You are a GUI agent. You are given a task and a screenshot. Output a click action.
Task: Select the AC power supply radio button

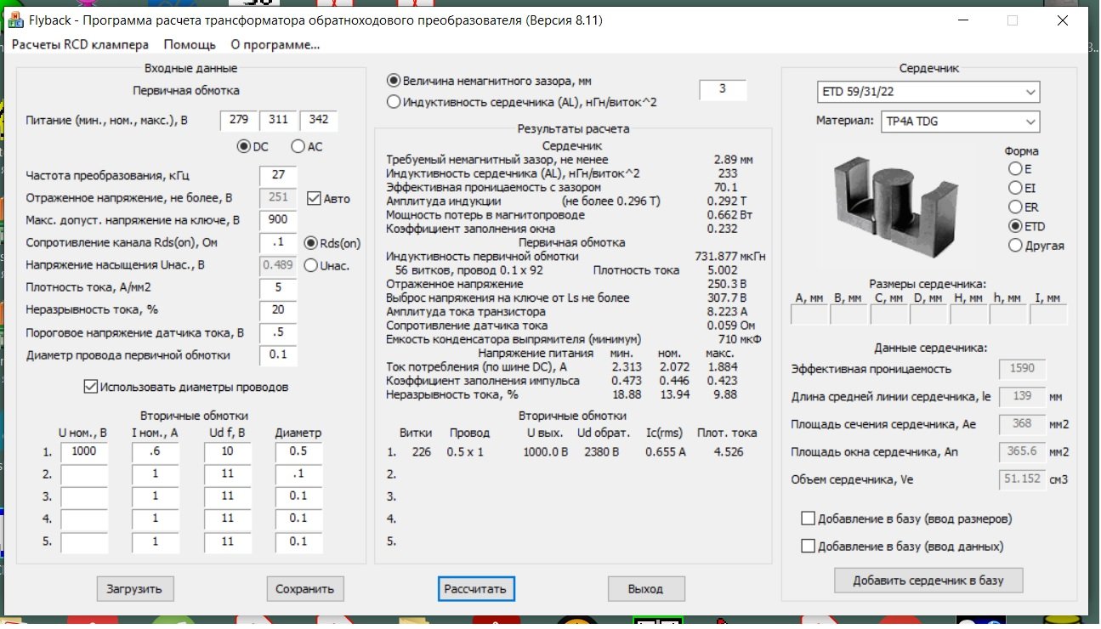tap(298, 146)
